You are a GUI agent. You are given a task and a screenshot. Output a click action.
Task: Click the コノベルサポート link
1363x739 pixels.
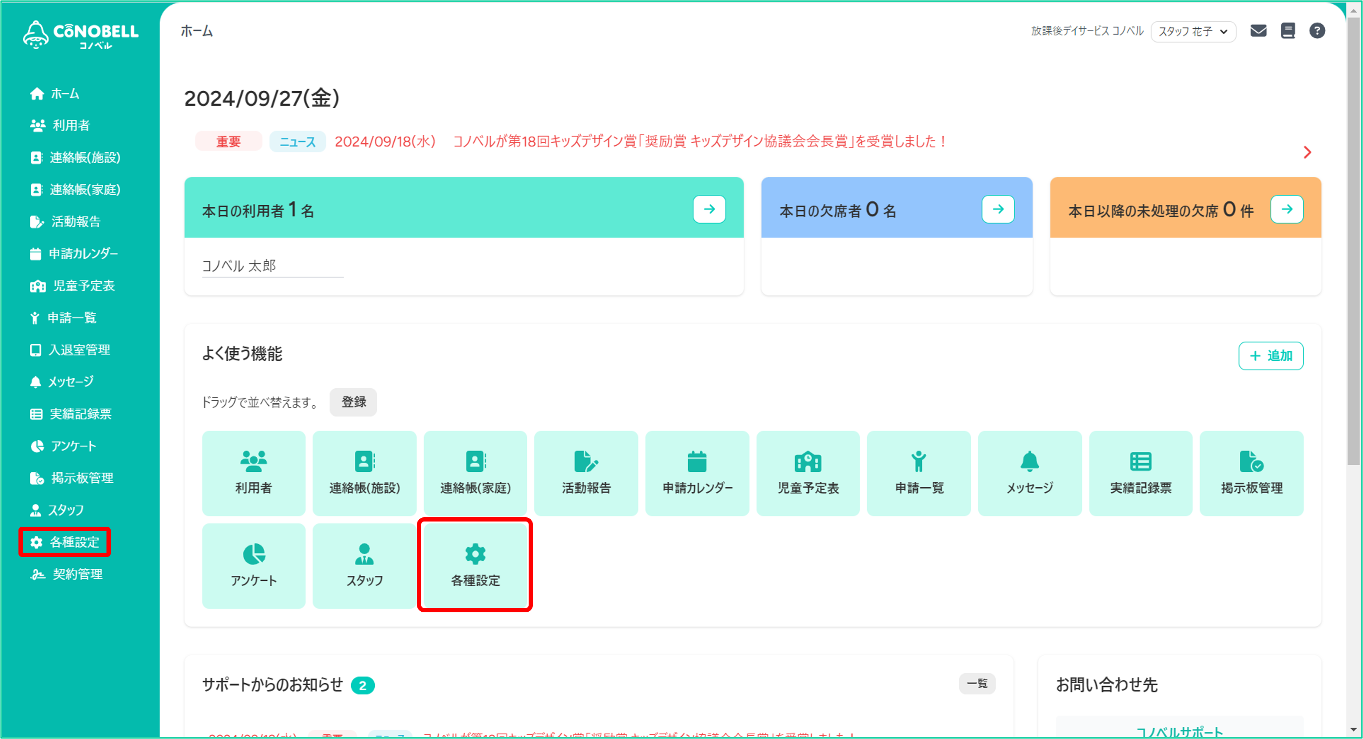(1179, 732)
